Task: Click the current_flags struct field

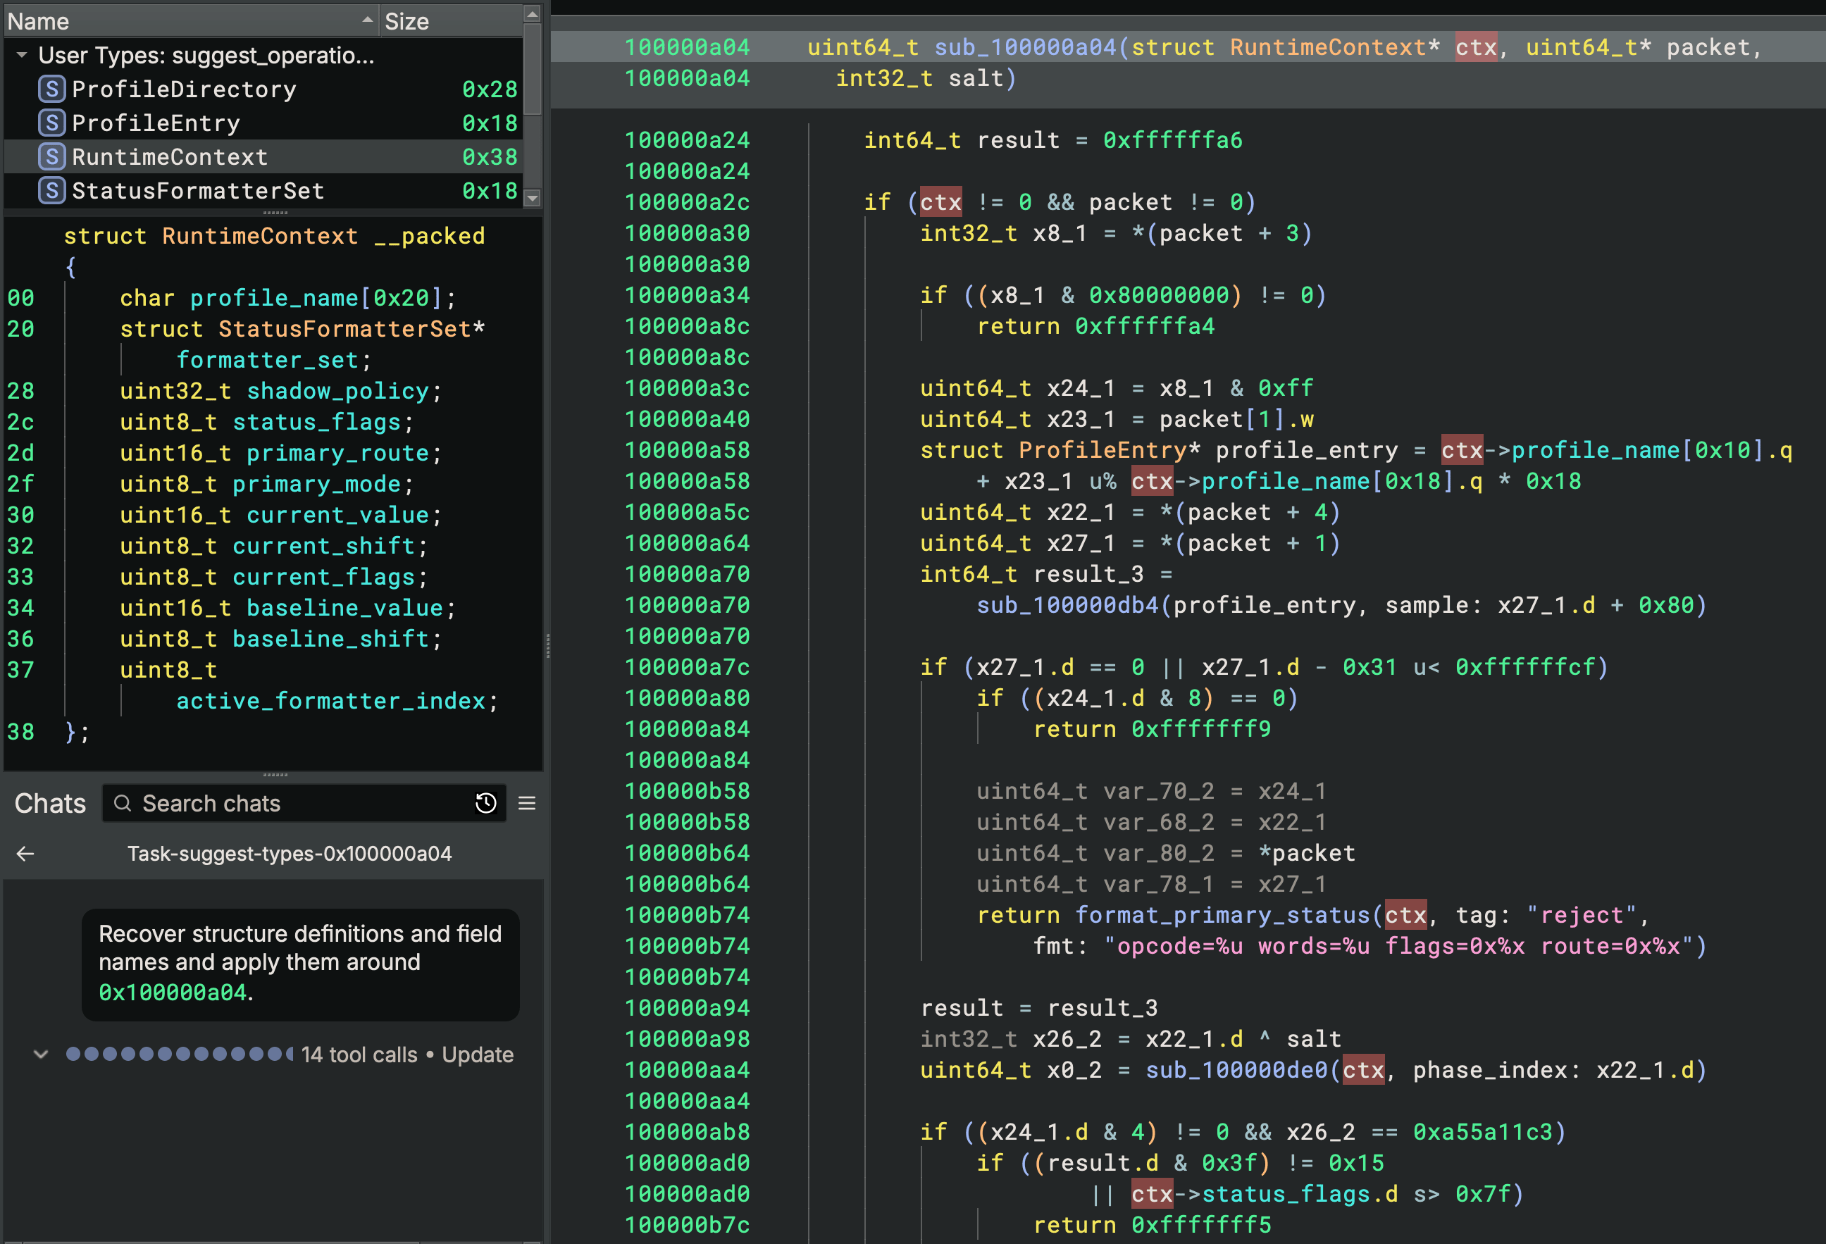Action: click(324, 577)
